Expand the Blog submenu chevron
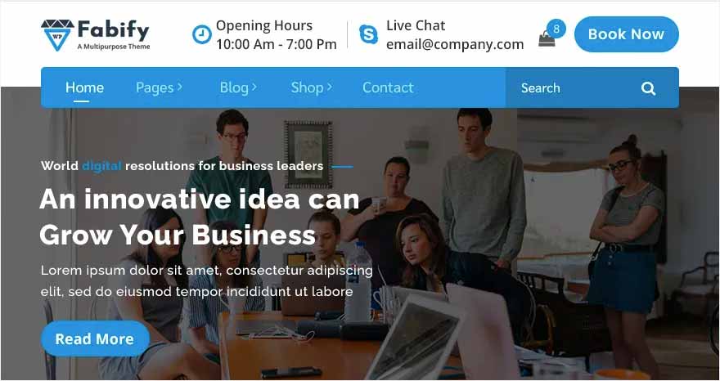This screenshot has width=720, height=381. point(254,87)
